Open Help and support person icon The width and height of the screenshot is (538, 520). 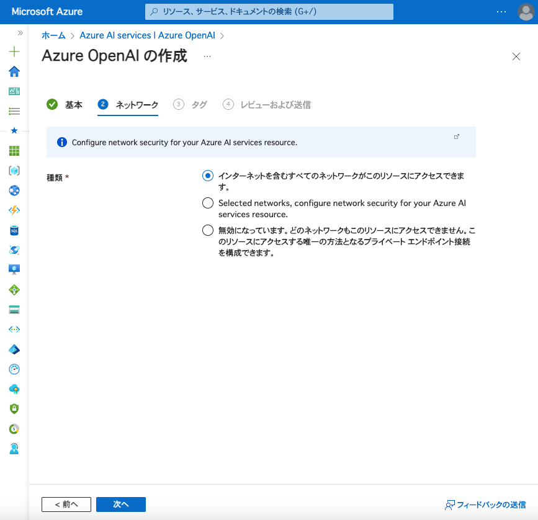(x=14, y=449)
